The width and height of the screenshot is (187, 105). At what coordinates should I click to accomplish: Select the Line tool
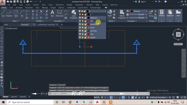click(3, 13)
